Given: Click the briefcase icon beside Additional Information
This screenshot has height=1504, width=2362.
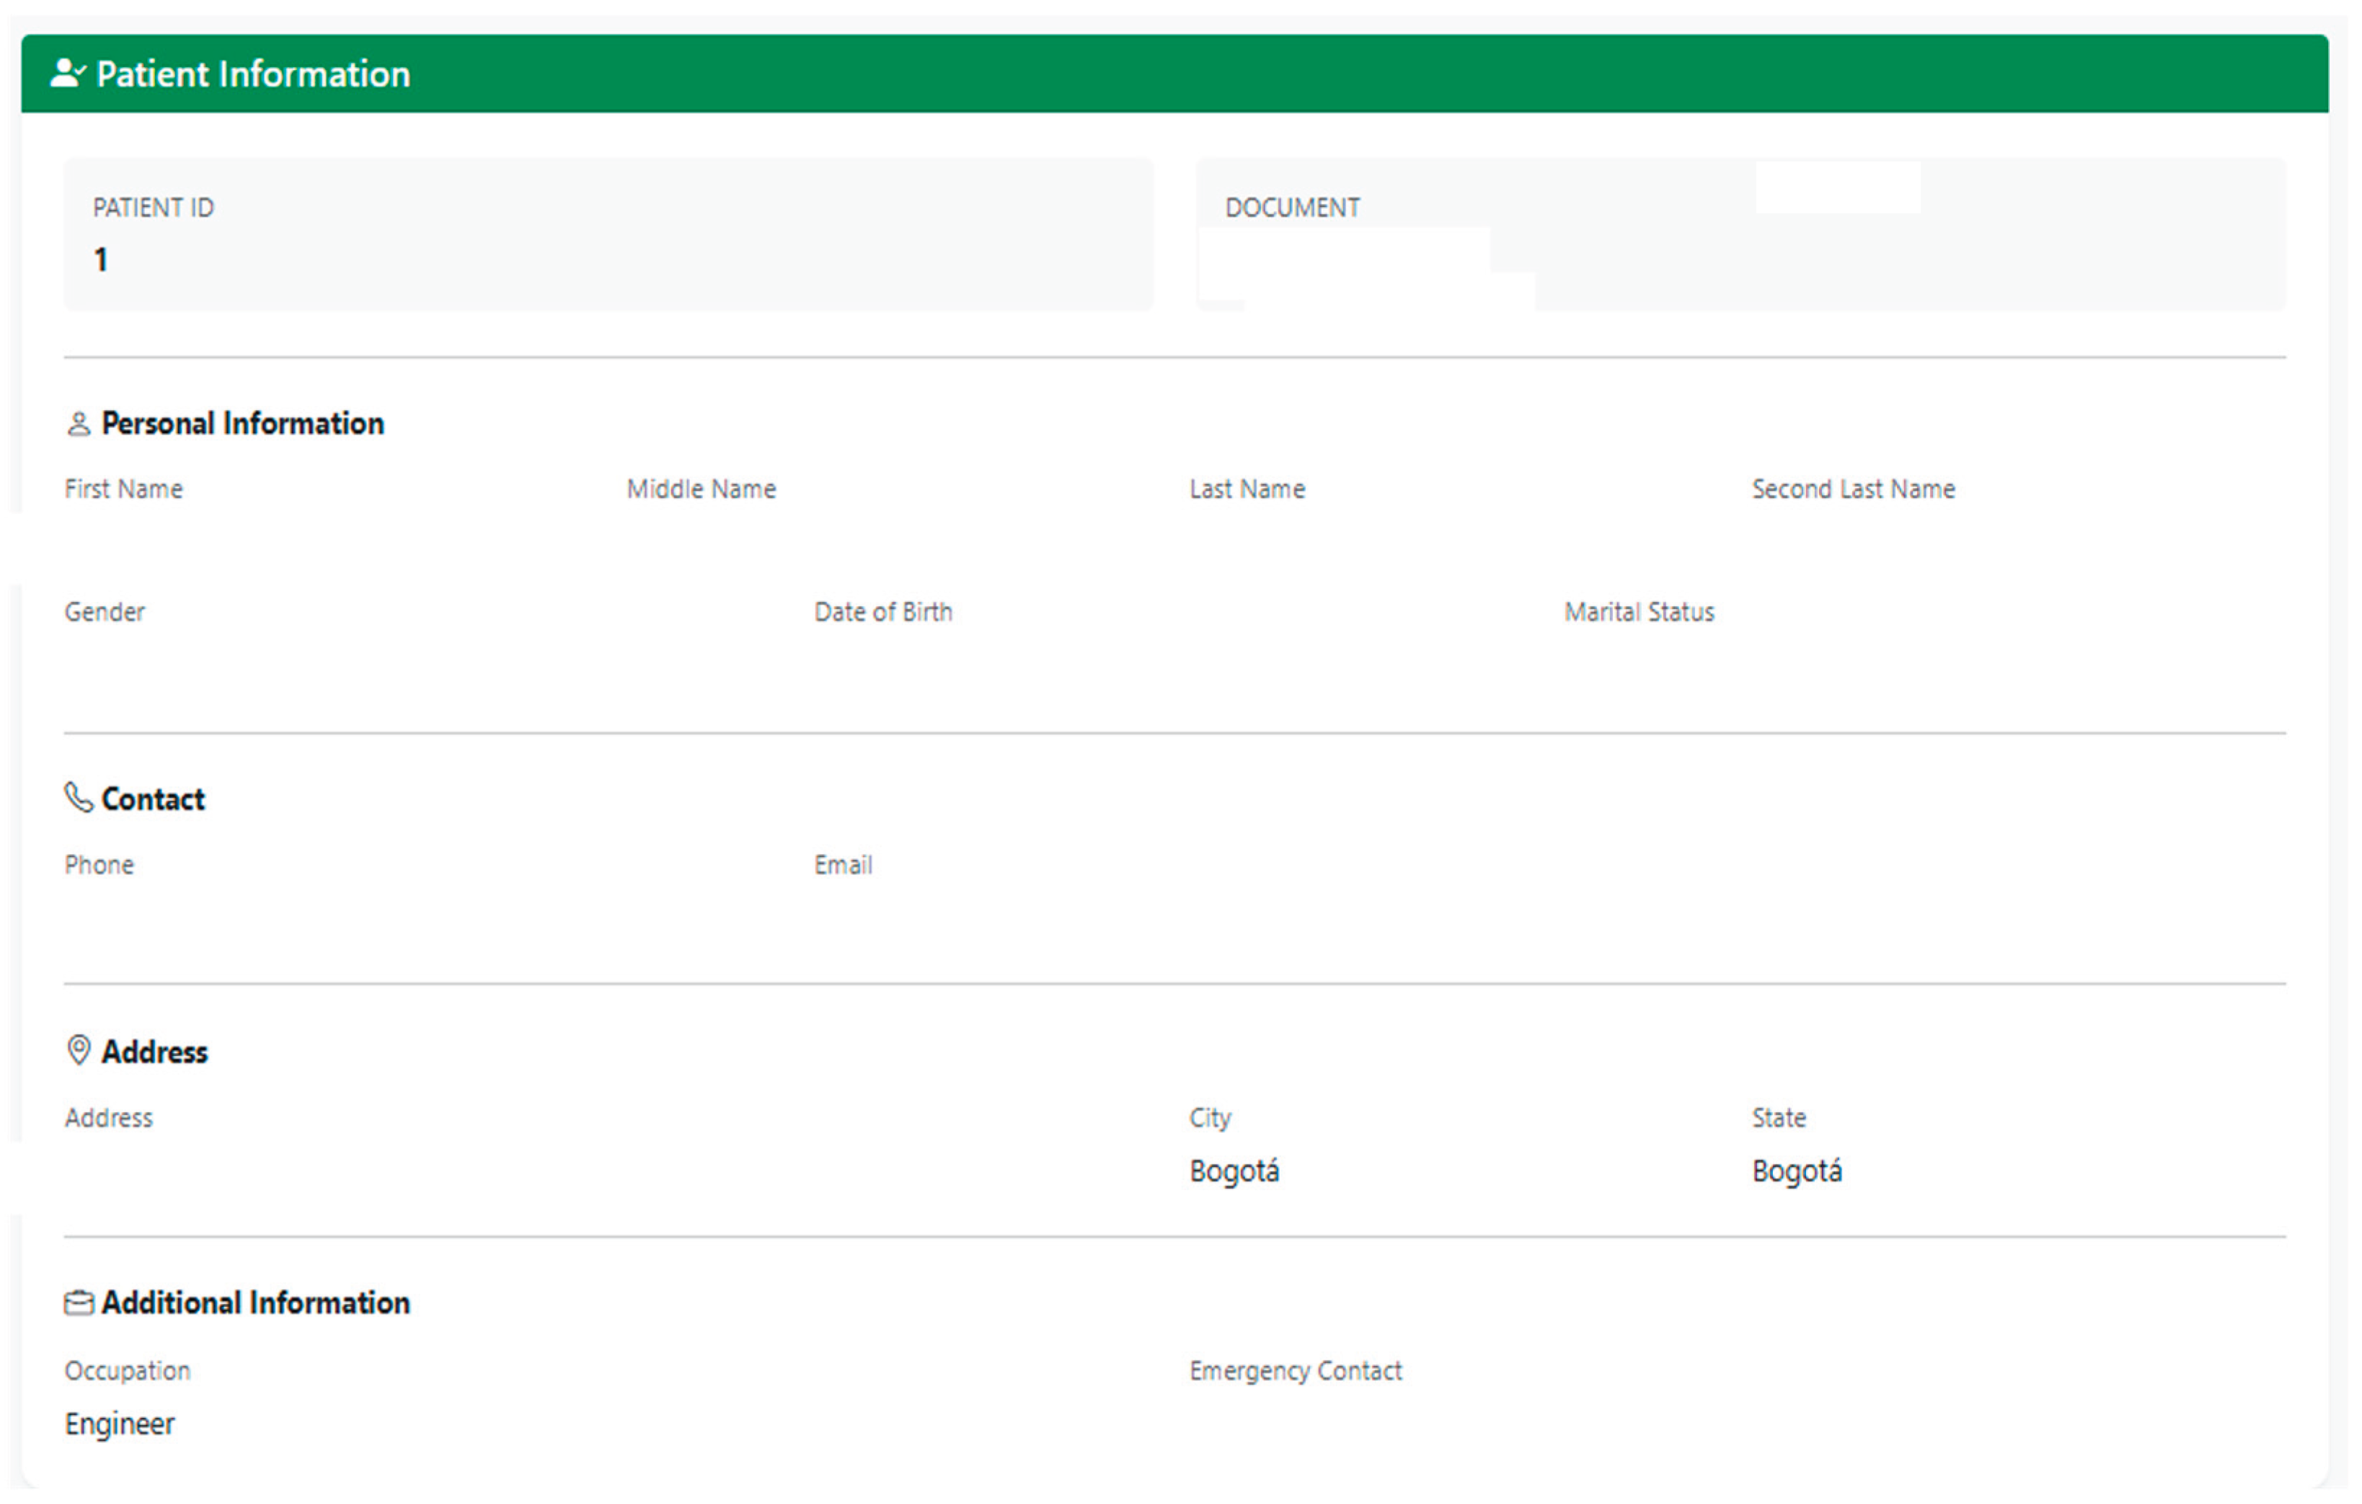Looking at the screenshot, I should 79,1304.
